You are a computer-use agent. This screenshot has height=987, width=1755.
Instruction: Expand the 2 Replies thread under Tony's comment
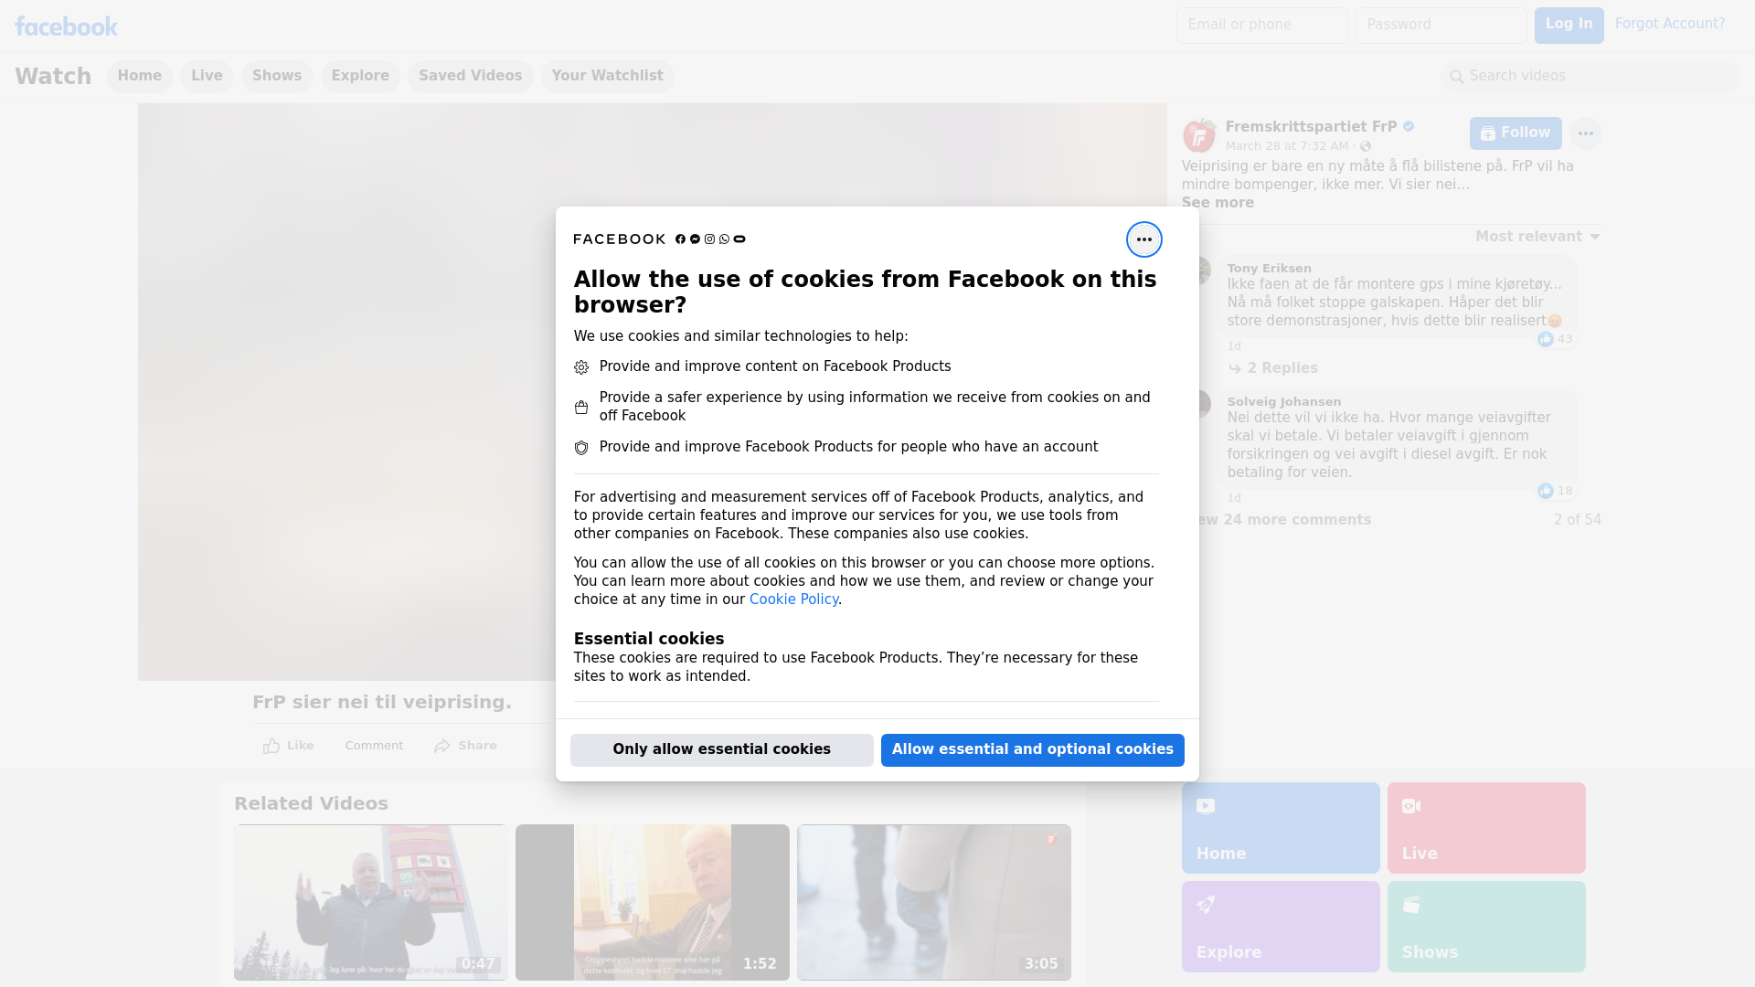[1273, 368]
